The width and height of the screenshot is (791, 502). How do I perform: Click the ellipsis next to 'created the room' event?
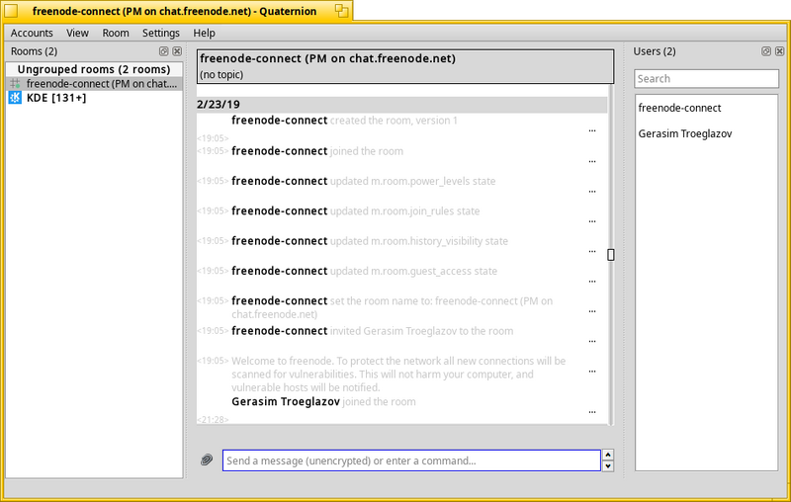coord(592,130)
